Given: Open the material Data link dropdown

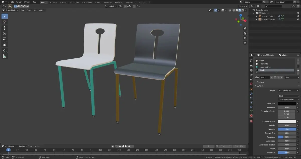Looking at the screenshot, I should (292, 77).
